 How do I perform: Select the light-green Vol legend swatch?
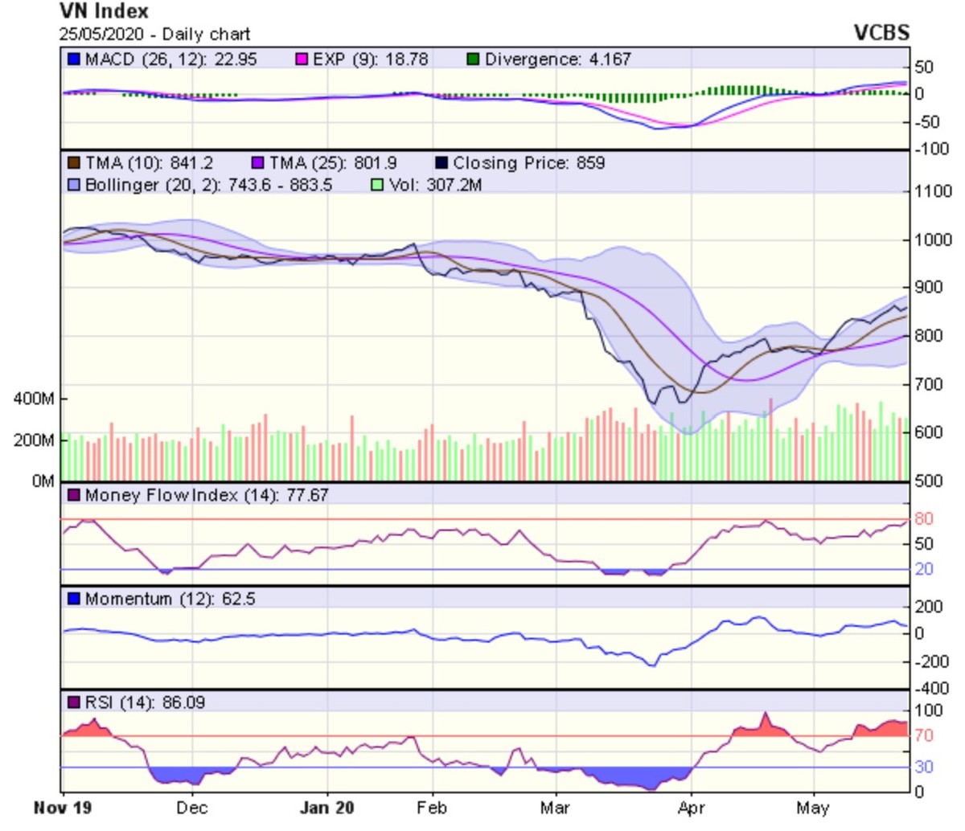[377, 185]
